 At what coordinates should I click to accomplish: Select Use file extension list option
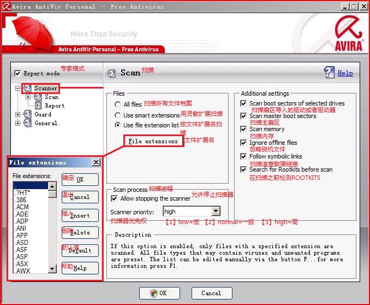pos(117,125)
